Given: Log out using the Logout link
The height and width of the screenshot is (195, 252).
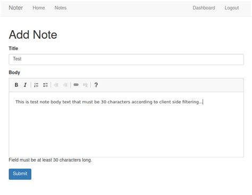Looking at the screenshot, I should pos(232,8).
